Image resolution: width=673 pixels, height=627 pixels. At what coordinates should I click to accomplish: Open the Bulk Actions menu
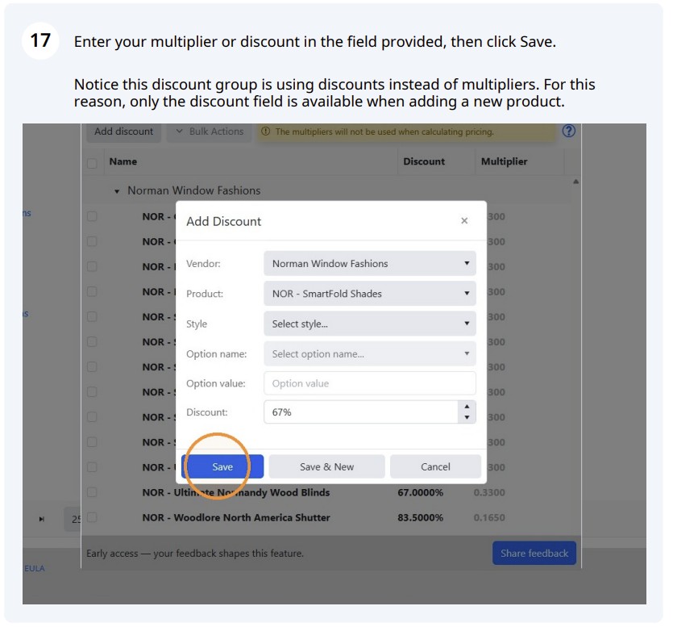pyautogui.click(x=210, y=132)
